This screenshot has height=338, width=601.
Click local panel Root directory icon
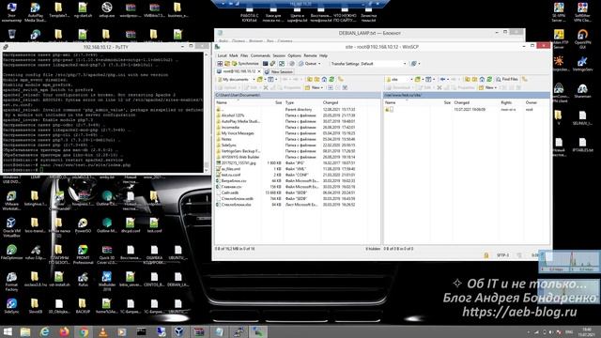pyautogui.click(x=317, y=79)
